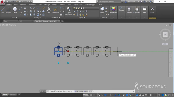This screenshot has width=174, height=97.
Task: Open the annotation scale 1:1 dropdown
Action: [x=147, y=95]
